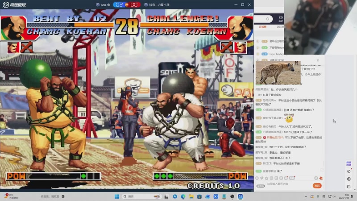Select the second player name in title bar
The image size is (357, 201).
157,5
